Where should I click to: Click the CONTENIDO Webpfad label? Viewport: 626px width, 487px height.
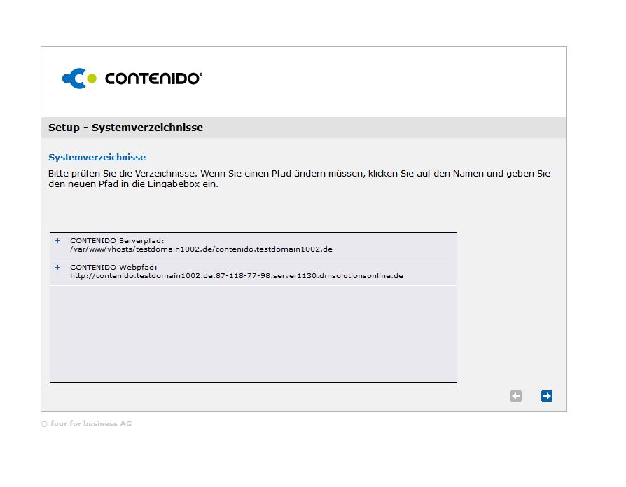(x=113, y=267)
